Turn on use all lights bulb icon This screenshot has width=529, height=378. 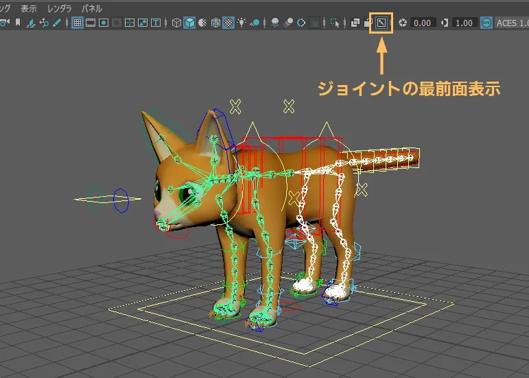(242, 23)
